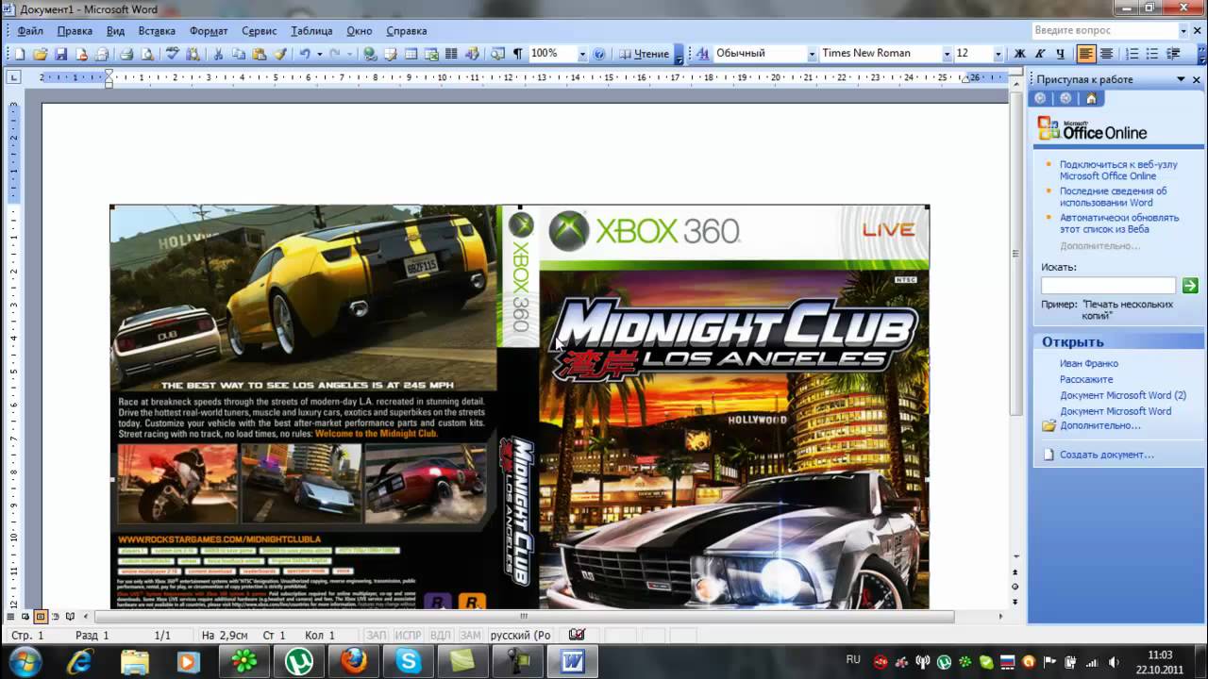
Task: Save the document using the floppy icon
Action: [x=60, y=54]
